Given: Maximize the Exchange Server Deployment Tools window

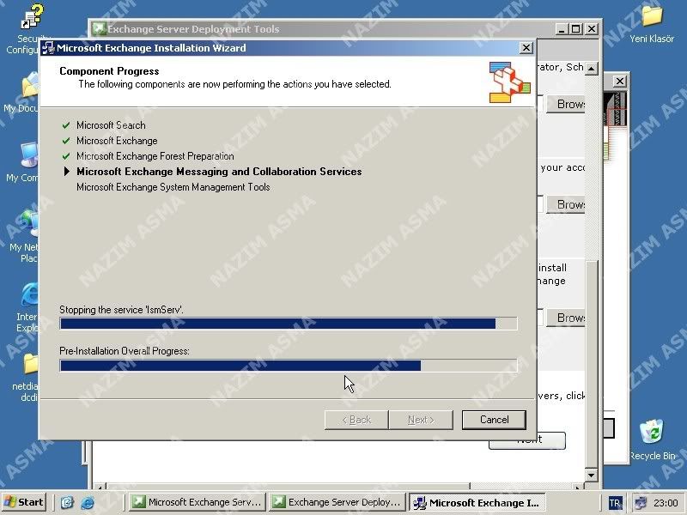Looking at the screenshot, I should 575,29.
